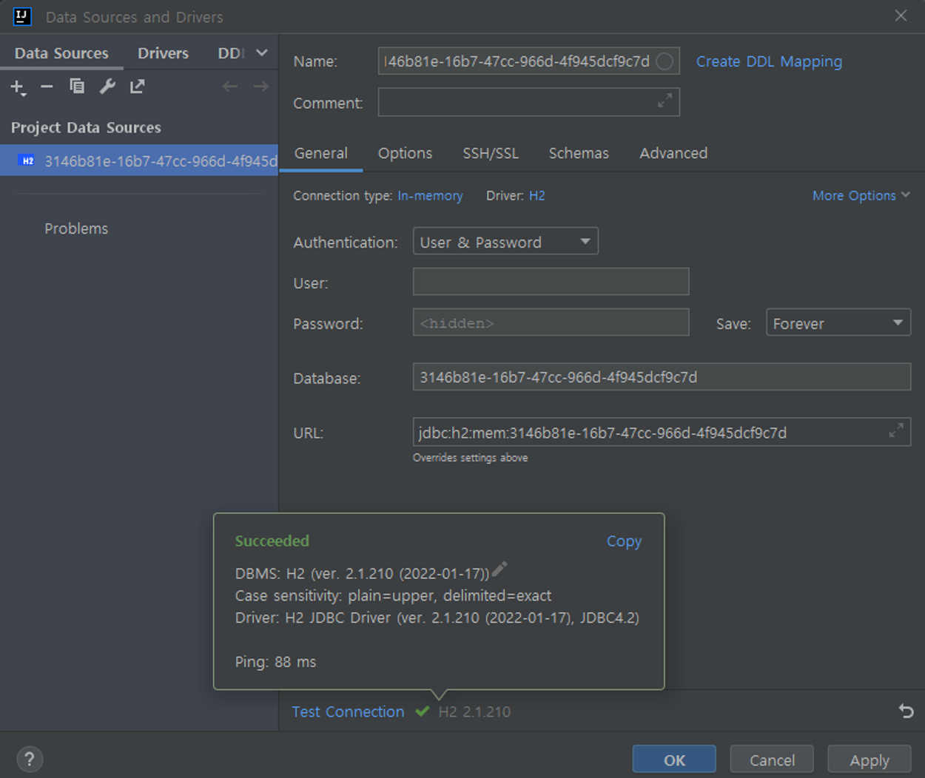Open the SSH/SSL tab
Screen dimensions: 925x778
(491, 153)
